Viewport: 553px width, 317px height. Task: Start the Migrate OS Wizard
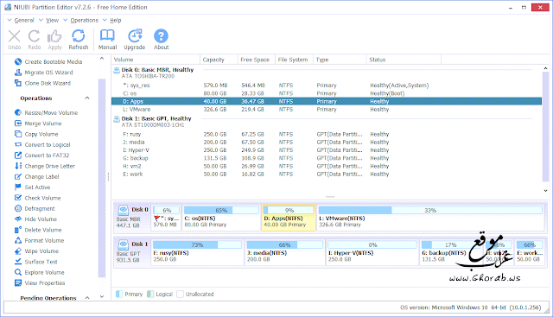[44, 73]
